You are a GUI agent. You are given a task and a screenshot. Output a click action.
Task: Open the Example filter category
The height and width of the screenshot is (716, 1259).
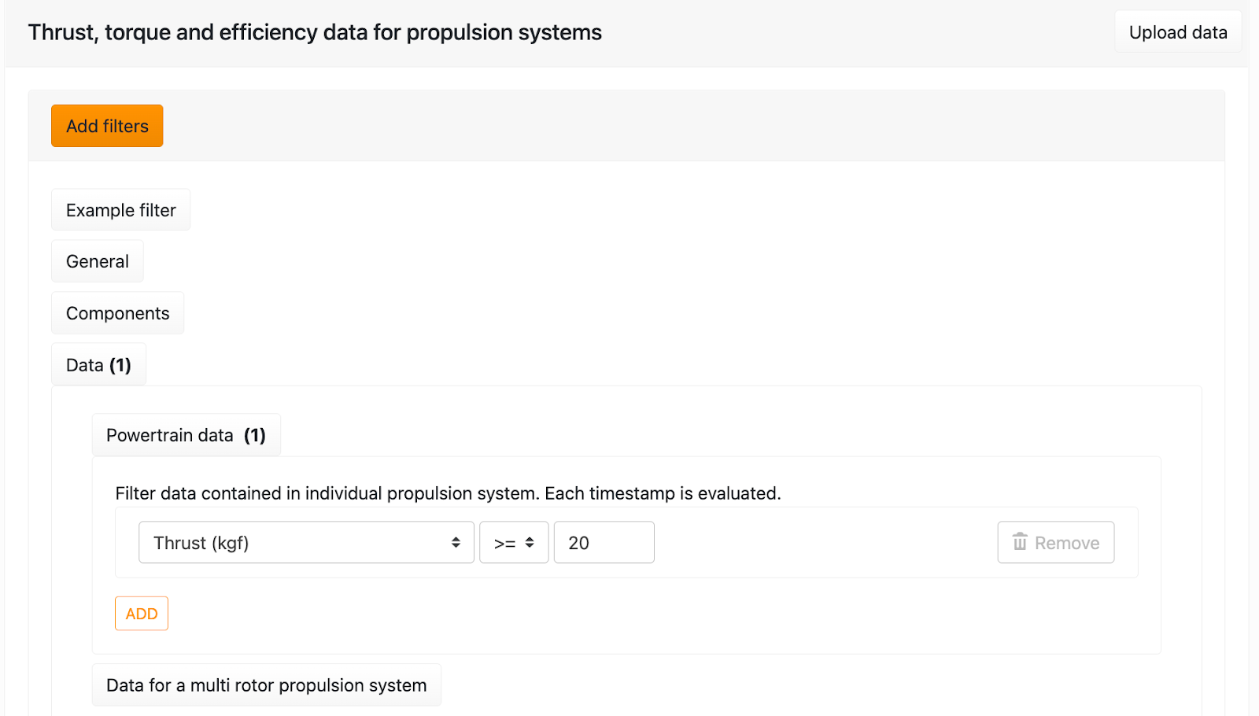coord(120,209)
